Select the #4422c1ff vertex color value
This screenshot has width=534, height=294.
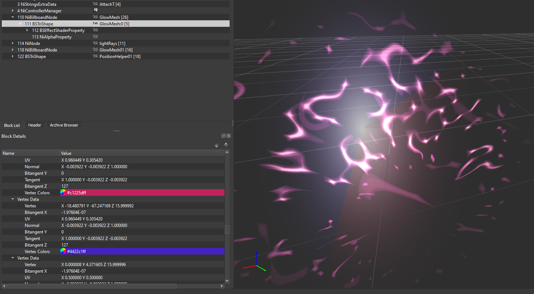(142, 251)
